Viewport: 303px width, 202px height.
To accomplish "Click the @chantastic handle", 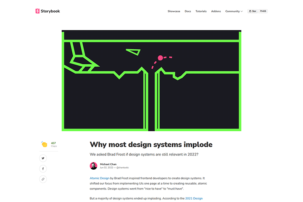I will tap(122, 168).
